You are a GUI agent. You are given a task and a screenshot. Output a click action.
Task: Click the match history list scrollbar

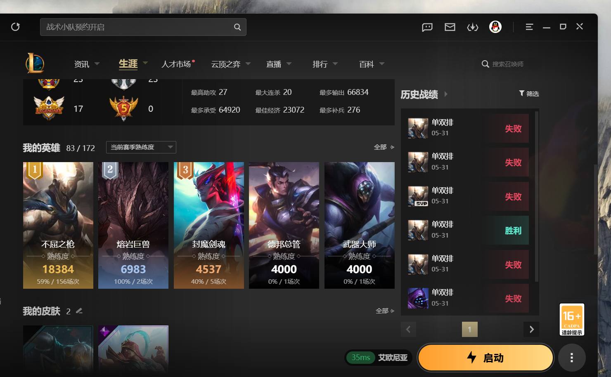click(x=536, y=196)
